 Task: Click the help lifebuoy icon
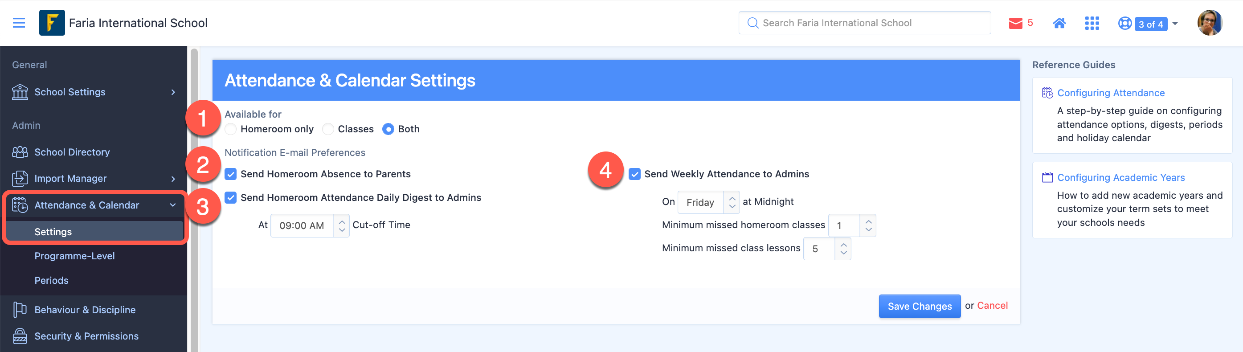(x=1124, y=23)
